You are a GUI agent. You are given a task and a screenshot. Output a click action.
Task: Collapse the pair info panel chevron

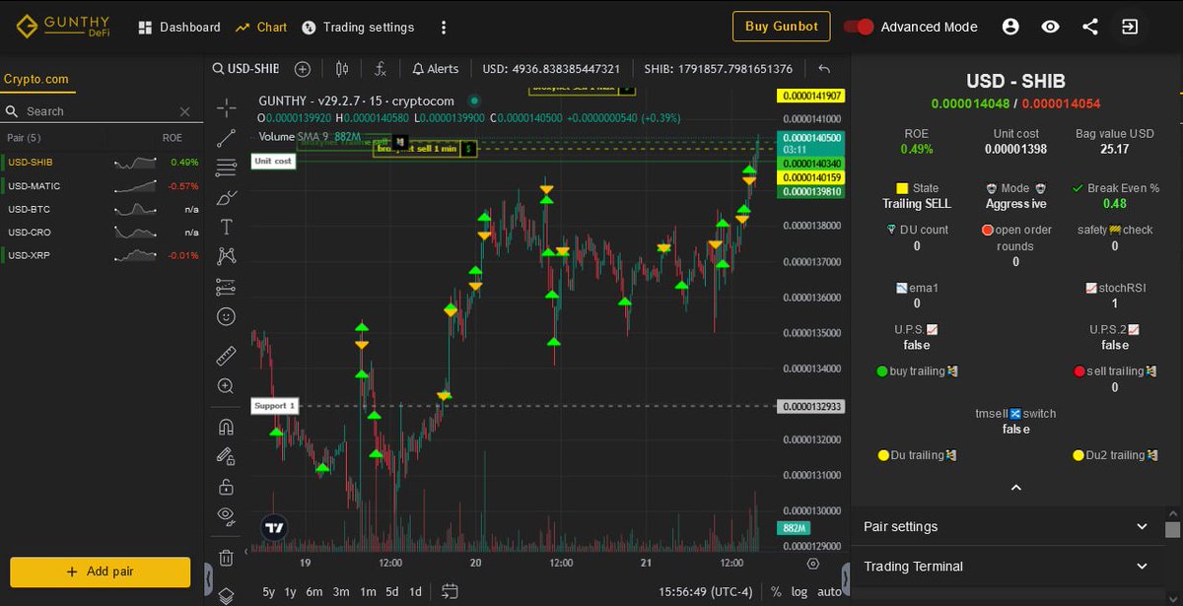[x=1016, y=488]
